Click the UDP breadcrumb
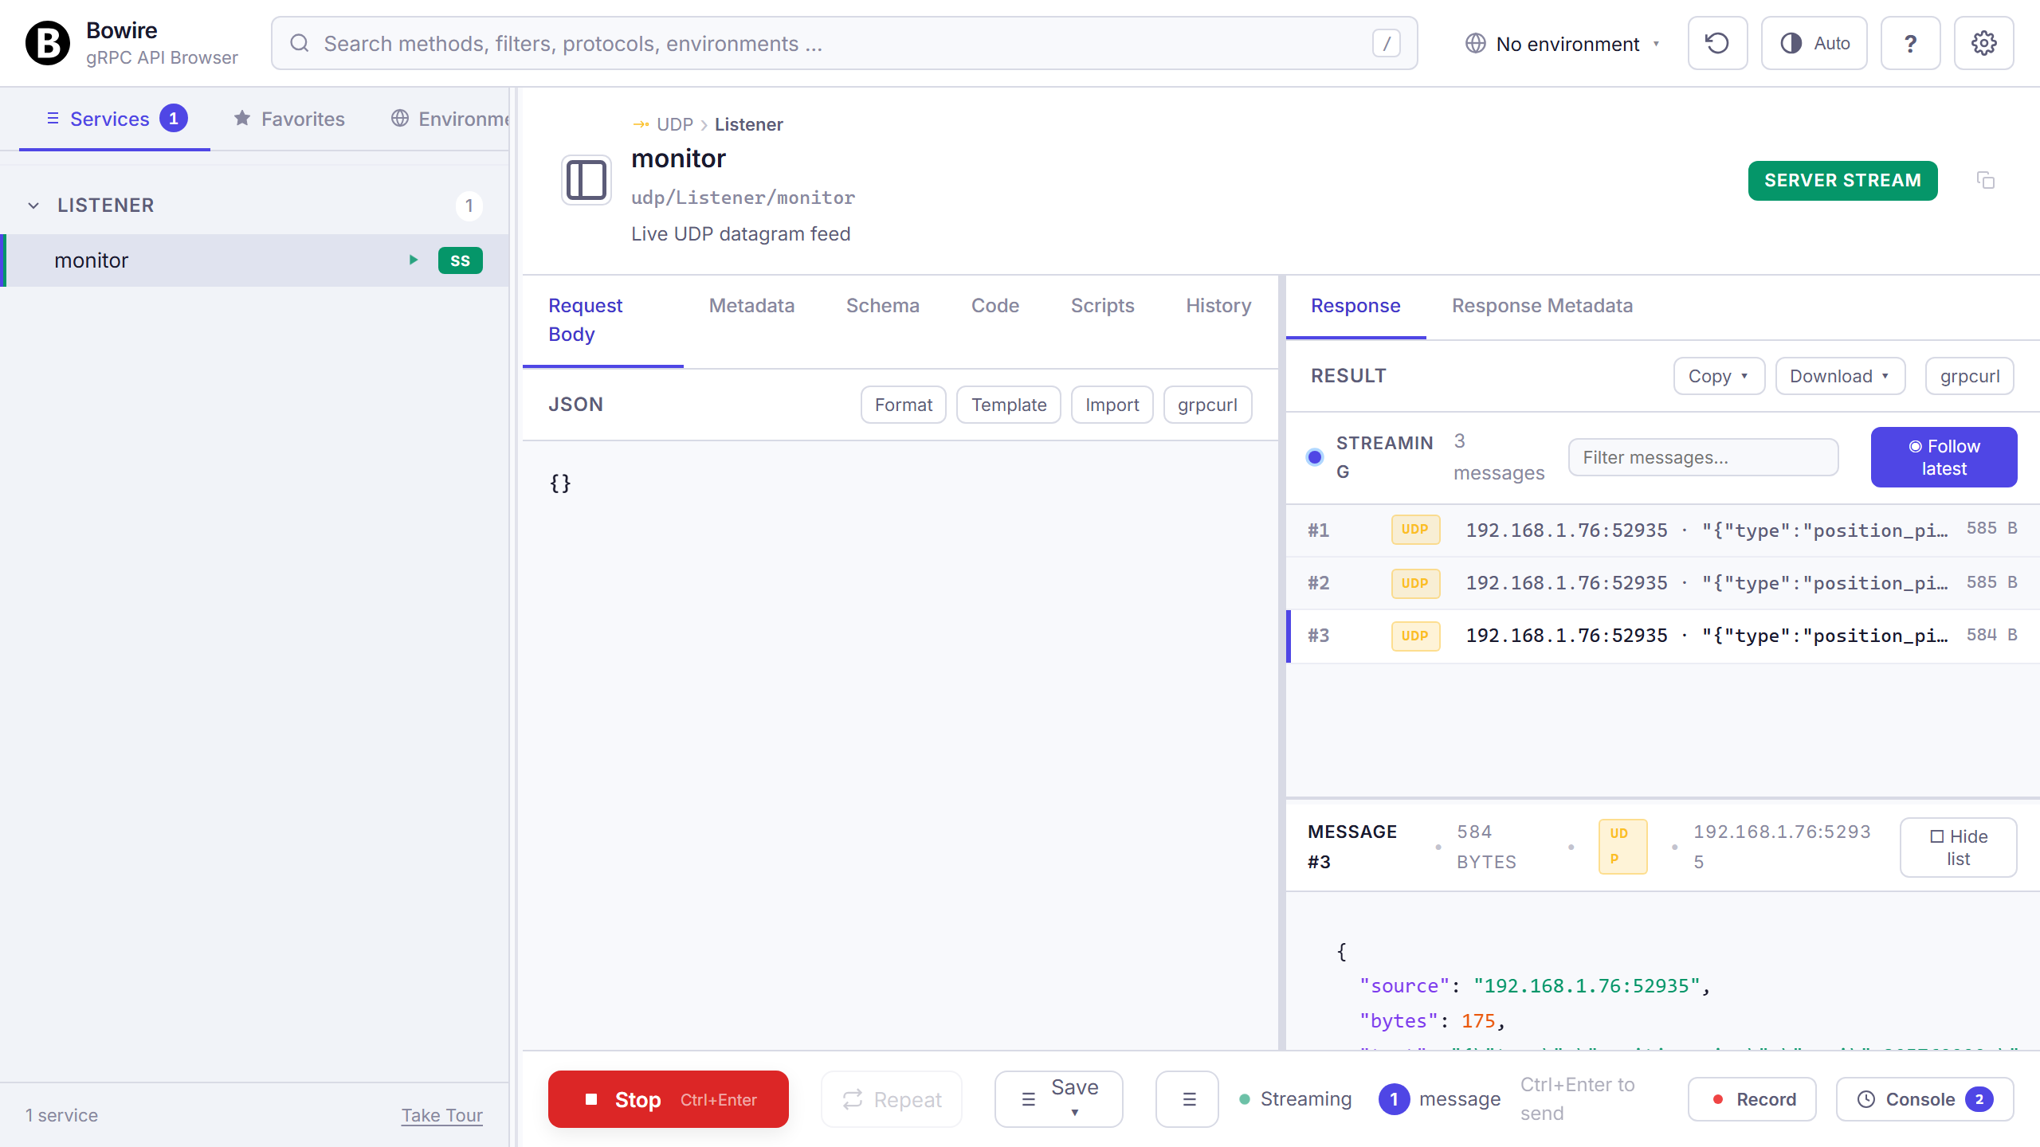The image size is (2040, 1147). pyautogui.click(x=674, y=124)
